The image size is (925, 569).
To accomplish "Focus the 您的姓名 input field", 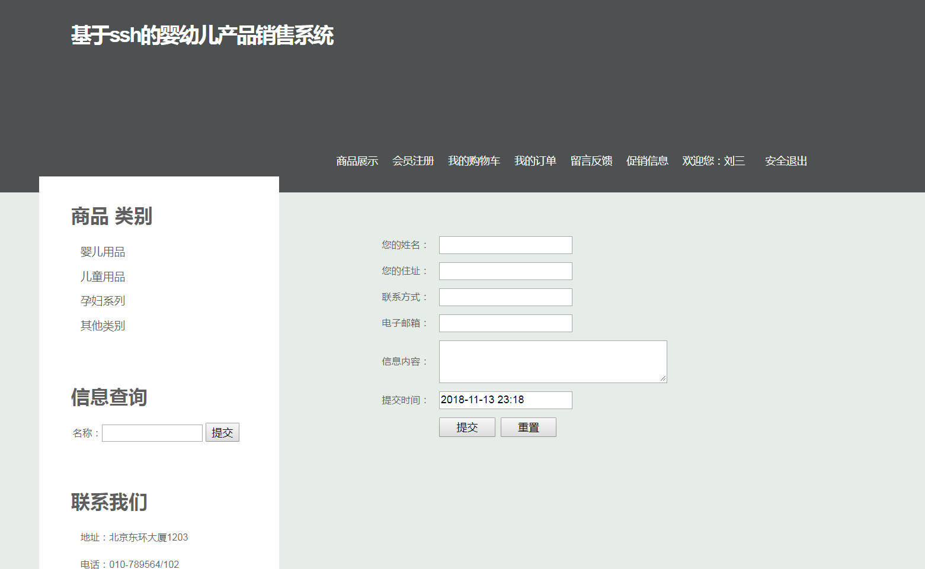I will pyautogui.click(x=505, y=245).
